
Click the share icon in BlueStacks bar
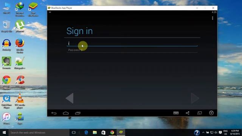(188, 113)
